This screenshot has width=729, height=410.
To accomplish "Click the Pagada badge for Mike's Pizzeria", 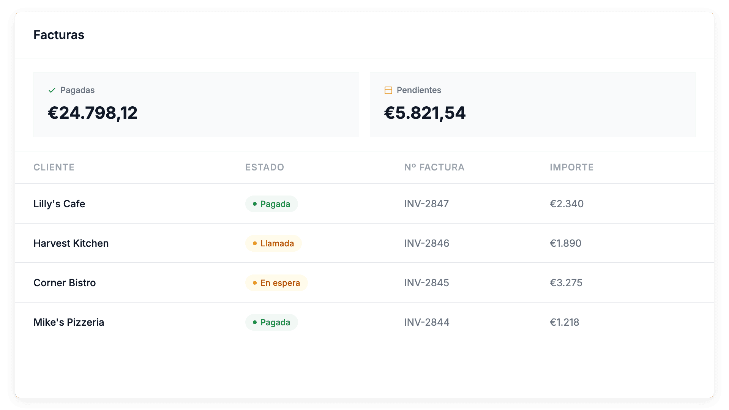I will pos(271,322).
